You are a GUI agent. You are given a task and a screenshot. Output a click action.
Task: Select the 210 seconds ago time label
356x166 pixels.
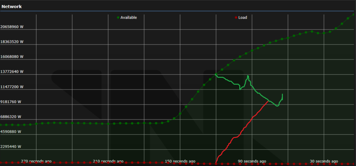[x=108, y=161]
